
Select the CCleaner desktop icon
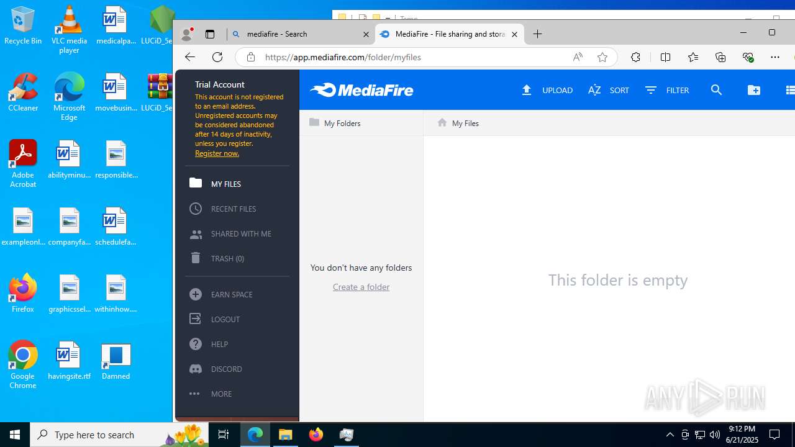[23, 93]
